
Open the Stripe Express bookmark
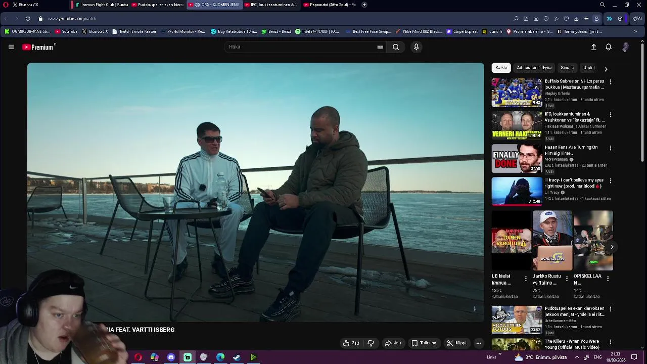tap(462, 31)
